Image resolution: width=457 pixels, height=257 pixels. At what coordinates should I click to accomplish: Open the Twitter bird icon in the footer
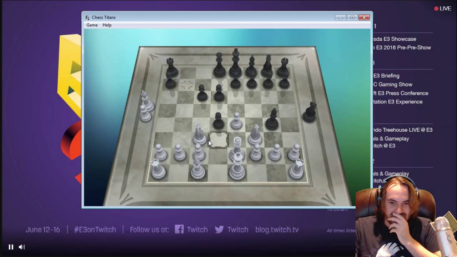[x=220, y=230]
